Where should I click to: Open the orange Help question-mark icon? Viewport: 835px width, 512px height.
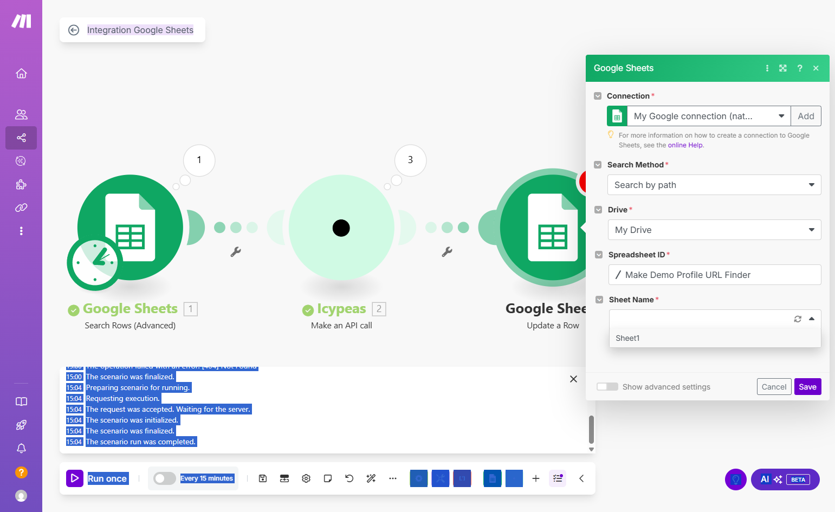[x=21, y=472]
